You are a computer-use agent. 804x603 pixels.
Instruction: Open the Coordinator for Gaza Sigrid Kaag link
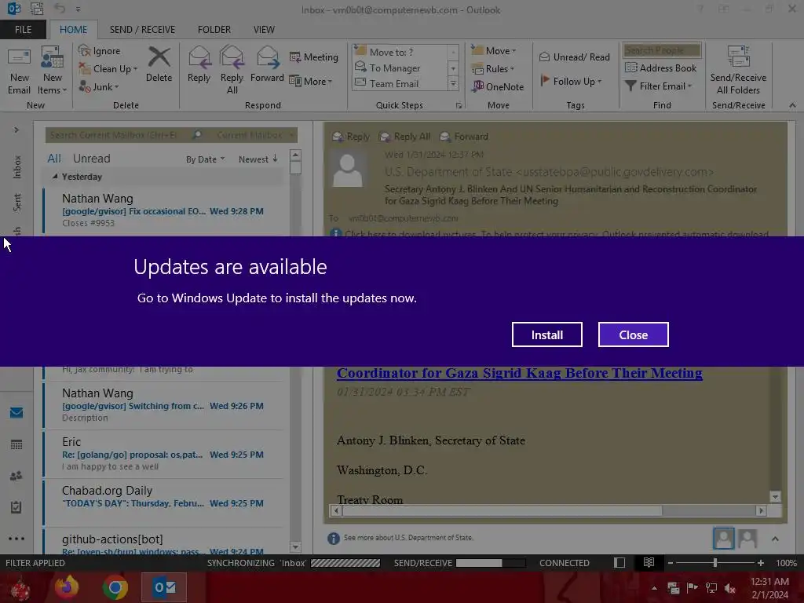click(x=520, y=373)
